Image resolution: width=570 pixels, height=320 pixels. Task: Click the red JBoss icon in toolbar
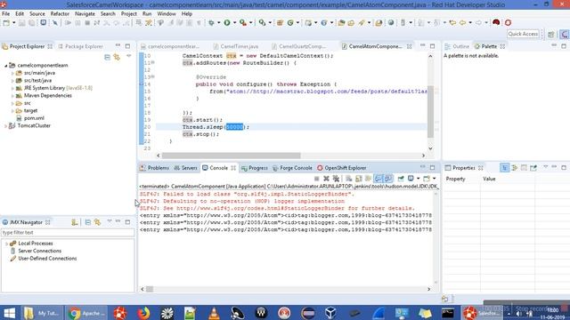tap(496, 23)
